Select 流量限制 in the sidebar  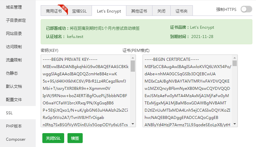[x=14, y=60]
